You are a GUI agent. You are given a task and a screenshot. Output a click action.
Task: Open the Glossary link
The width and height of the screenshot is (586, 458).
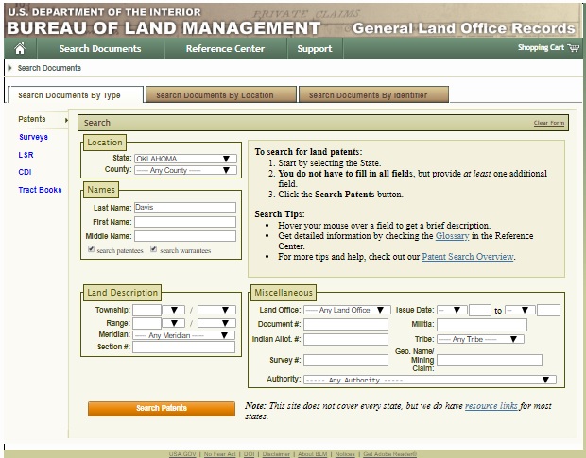pos(452,236)
